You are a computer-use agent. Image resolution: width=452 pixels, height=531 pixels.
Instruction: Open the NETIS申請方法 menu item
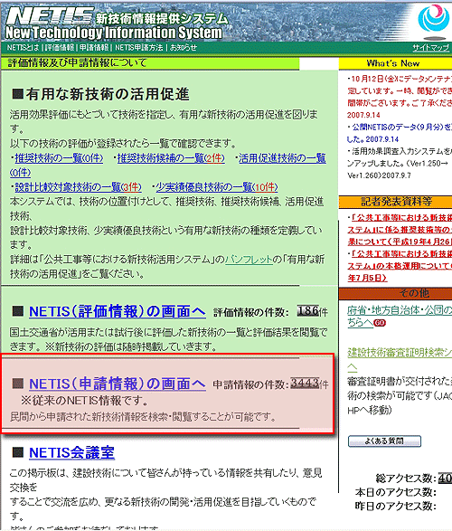pos(139,48)
